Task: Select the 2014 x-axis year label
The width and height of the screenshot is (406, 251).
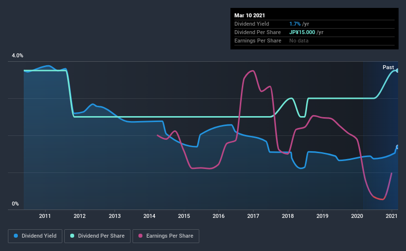Action: pos(149,216)
